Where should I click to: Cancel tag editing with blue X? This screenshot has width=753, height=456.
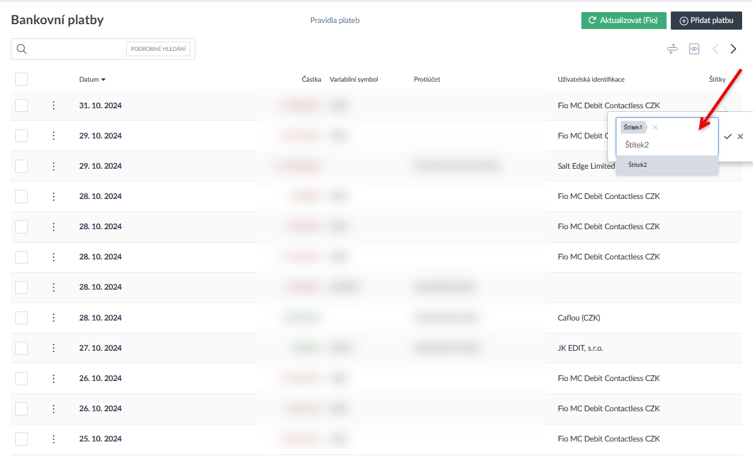pos(740,137)
